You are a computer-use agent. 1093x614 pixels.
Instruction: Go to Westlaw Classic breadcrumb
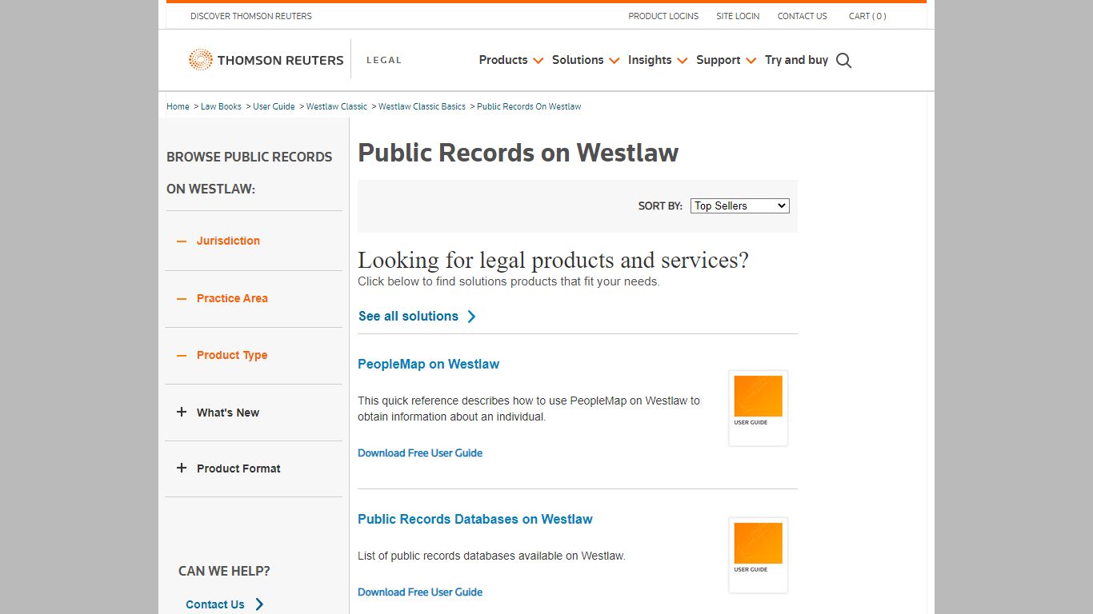[337, 106]
